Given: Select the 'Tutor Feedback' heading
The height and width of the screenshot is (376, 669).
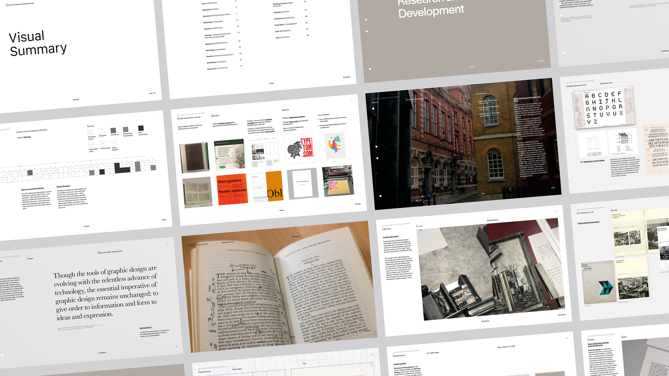Looking at the screenshot, I should click(x=324, y=115).
